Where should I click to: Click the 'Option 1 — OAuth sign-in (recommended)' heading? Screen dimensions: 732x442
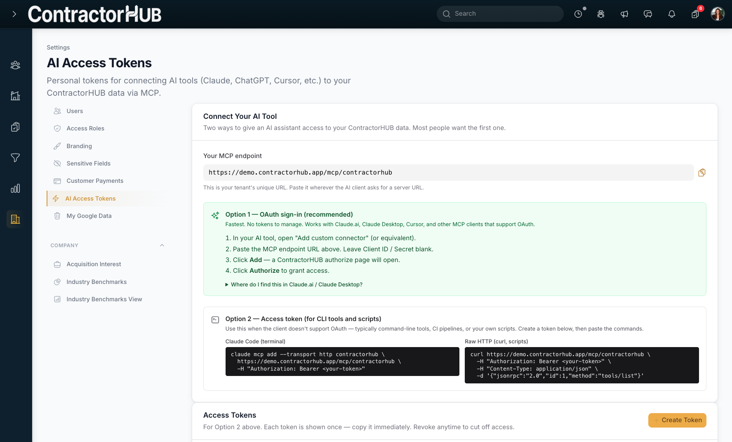pyautogui.click(x=289, y=214)
